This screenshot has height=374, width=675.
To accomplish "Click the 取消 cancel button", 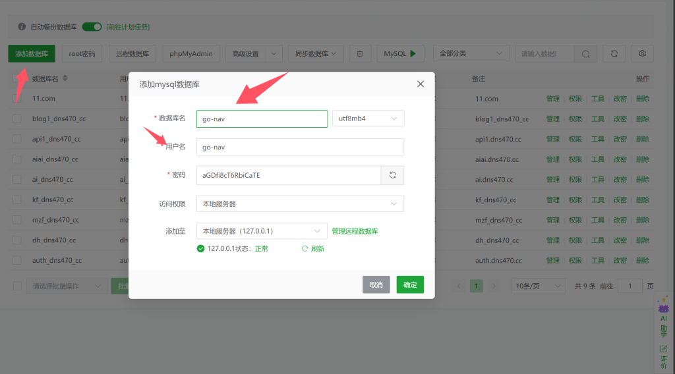I will click(x=376, y=284).
